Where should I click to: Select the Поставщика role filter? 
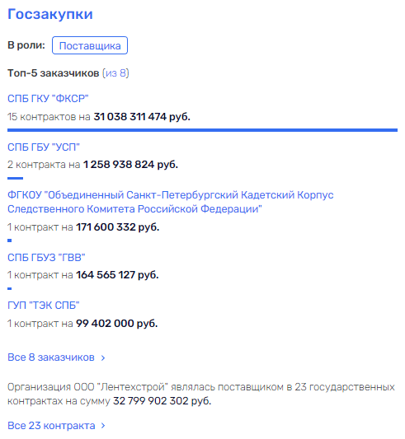click(90, 45)
